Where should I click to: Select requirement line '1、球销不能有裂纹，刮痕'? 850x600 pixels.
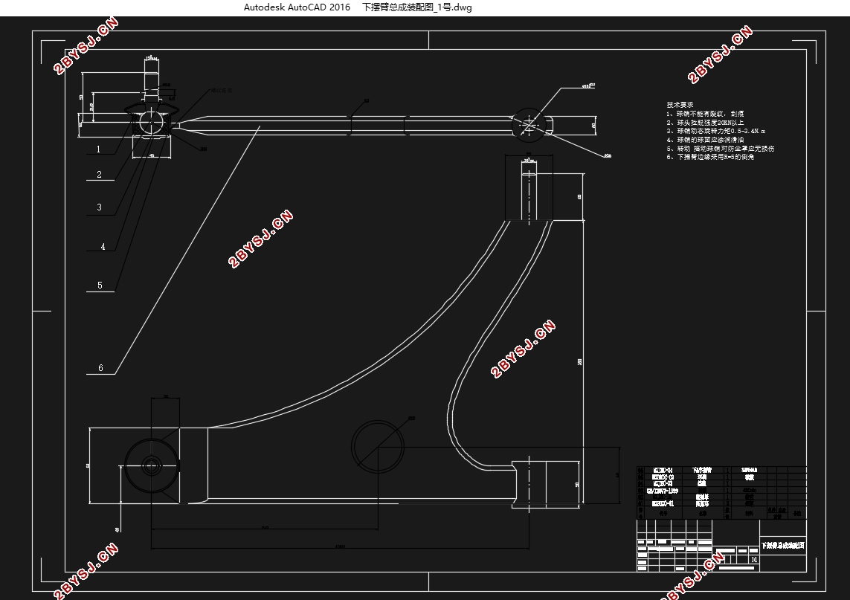(705, 114)
